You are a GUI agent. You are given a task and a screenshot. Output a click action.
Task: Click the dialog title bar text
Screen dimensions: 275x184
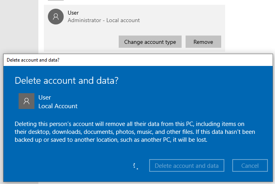click(x=33, y=60)
